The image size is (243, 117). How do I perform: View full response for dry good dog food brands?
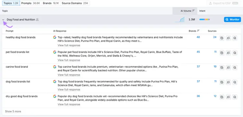tap(69, 104)
